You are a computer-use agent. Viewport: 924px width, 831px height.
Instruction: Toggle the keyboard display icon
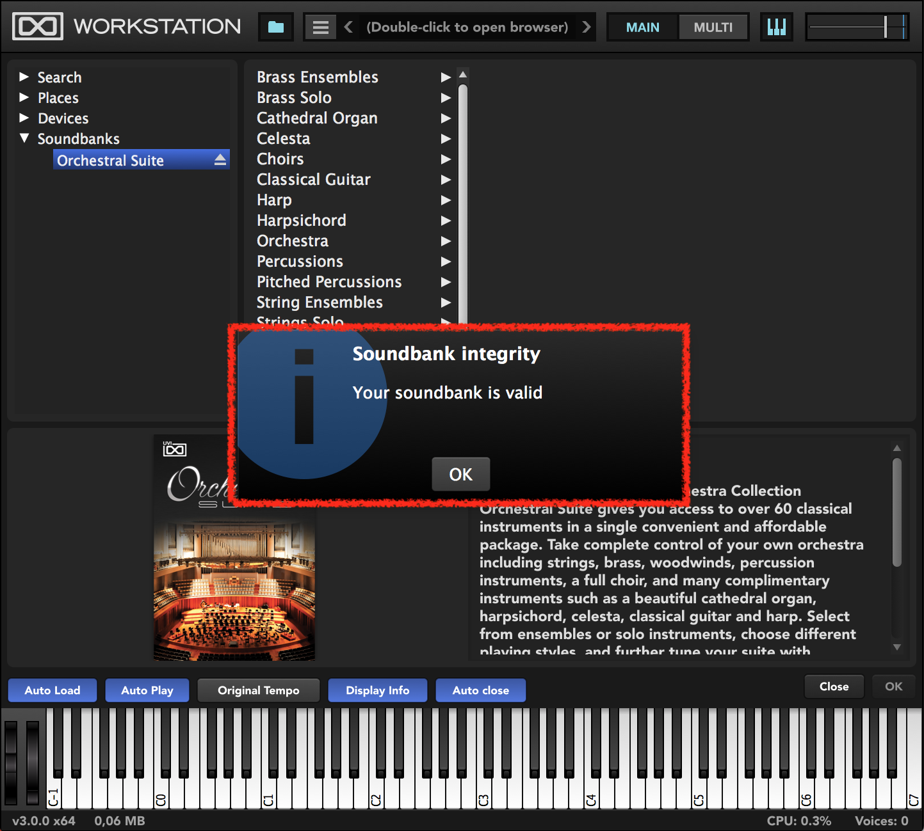pyautogui.click(x=777, y=27)
